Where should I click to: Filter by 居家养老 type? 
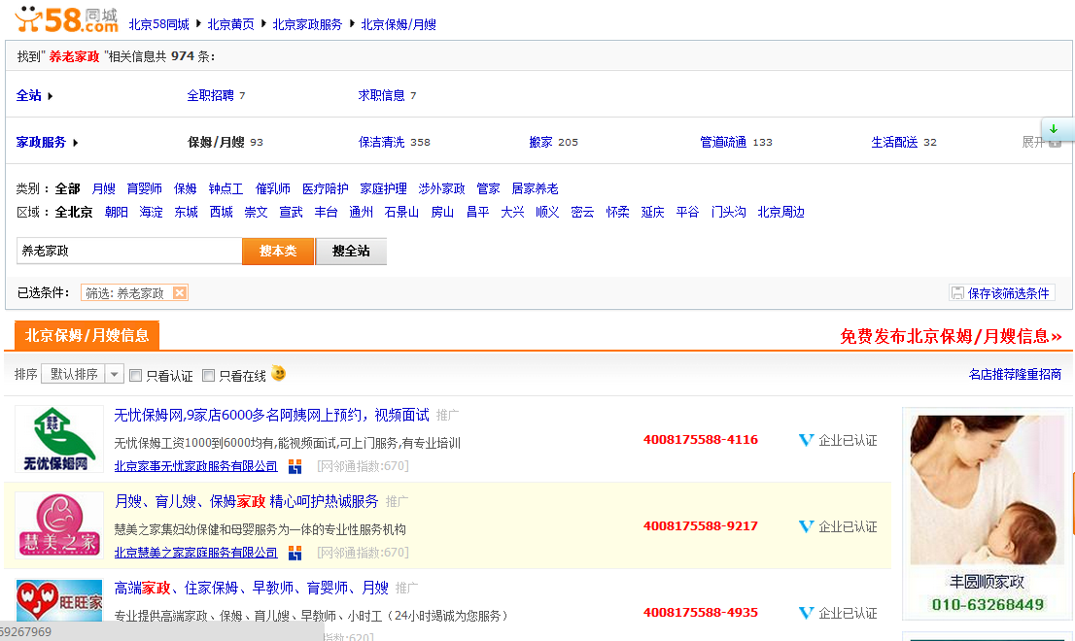[x=535, y=188]
